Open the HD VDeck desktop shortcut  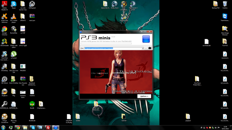(x=4, y=80)
